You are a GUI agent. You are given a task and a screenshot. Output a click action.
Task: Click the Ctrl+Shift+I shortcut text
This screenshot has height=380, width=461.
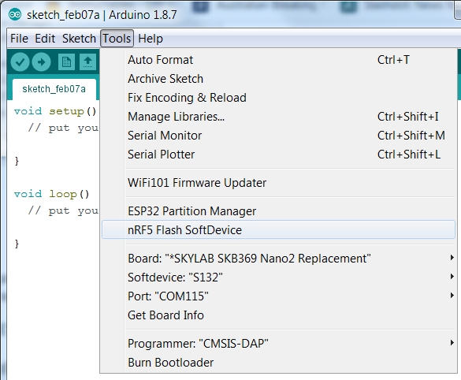click(x=407, y=117)
